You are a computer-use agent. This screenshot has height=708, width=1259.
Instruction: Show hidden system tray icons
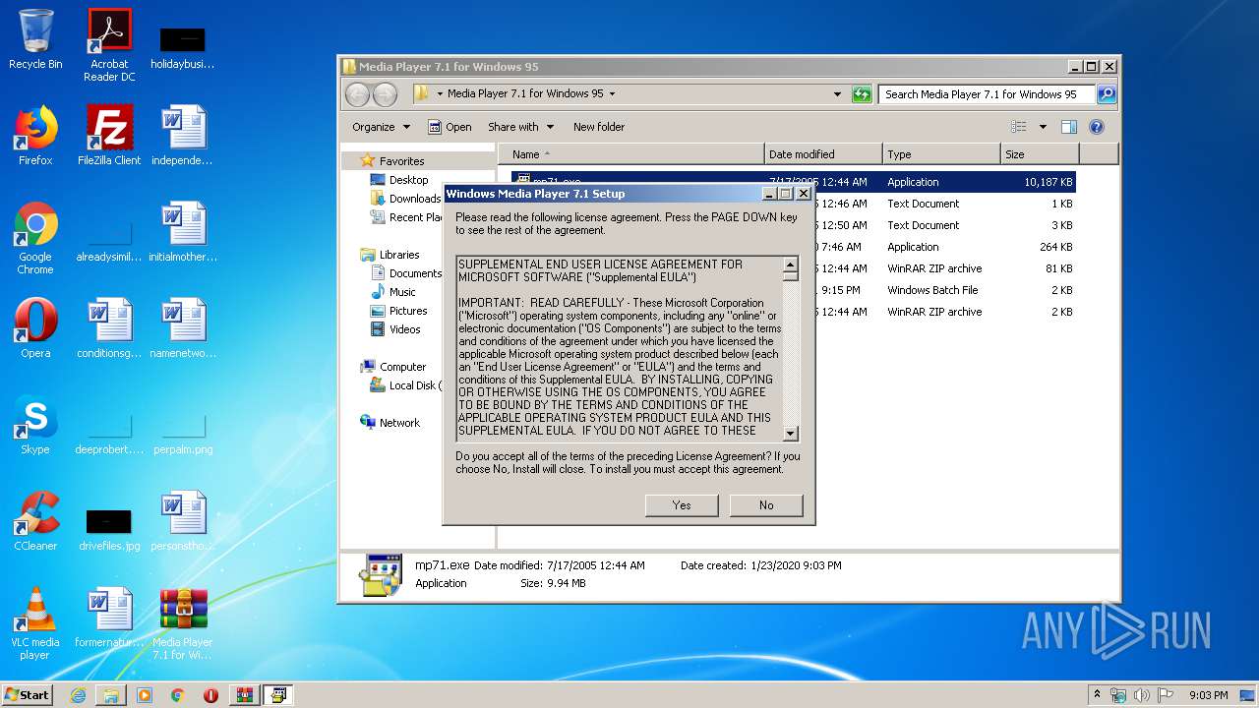[1098, 695]
